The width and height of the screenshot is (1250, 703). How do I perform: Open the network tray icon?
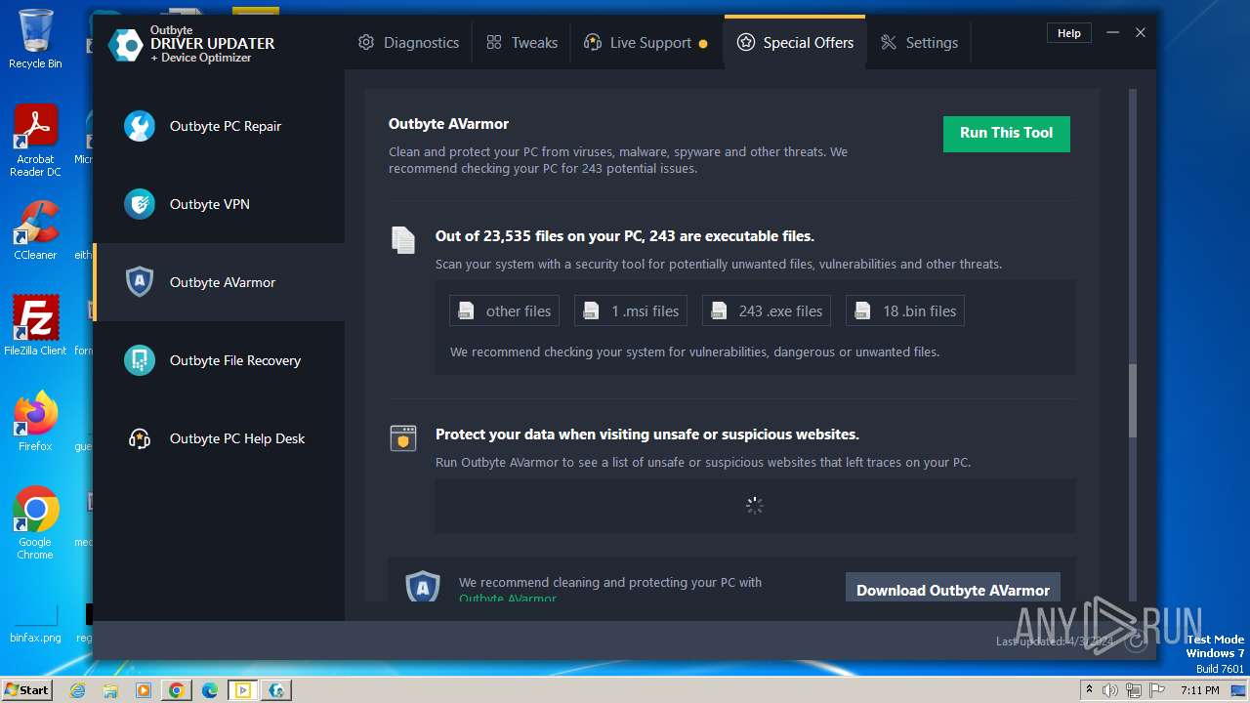click(1133, 690)
